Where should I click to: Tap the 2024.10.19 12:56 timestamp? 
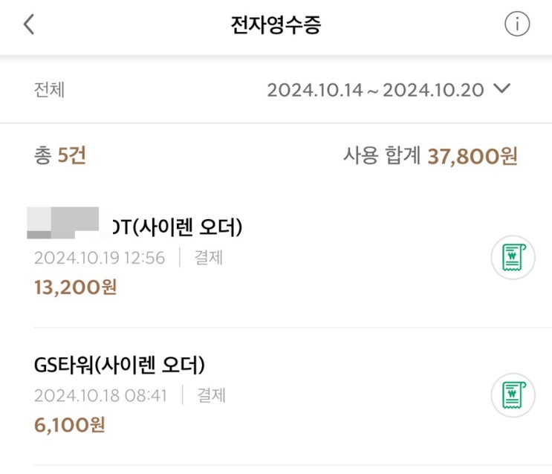99,258
